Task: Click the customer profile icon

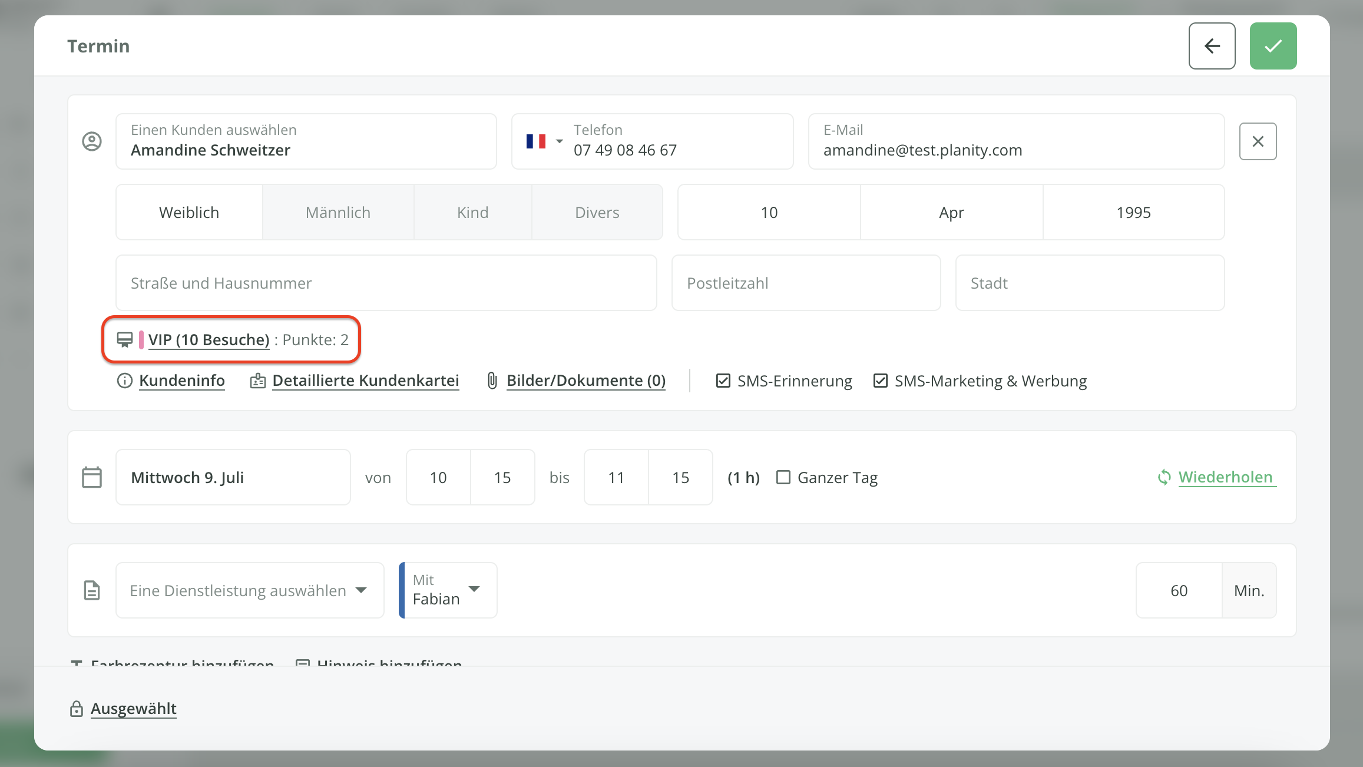Action: pyautogui.click(x=92, y=141)
